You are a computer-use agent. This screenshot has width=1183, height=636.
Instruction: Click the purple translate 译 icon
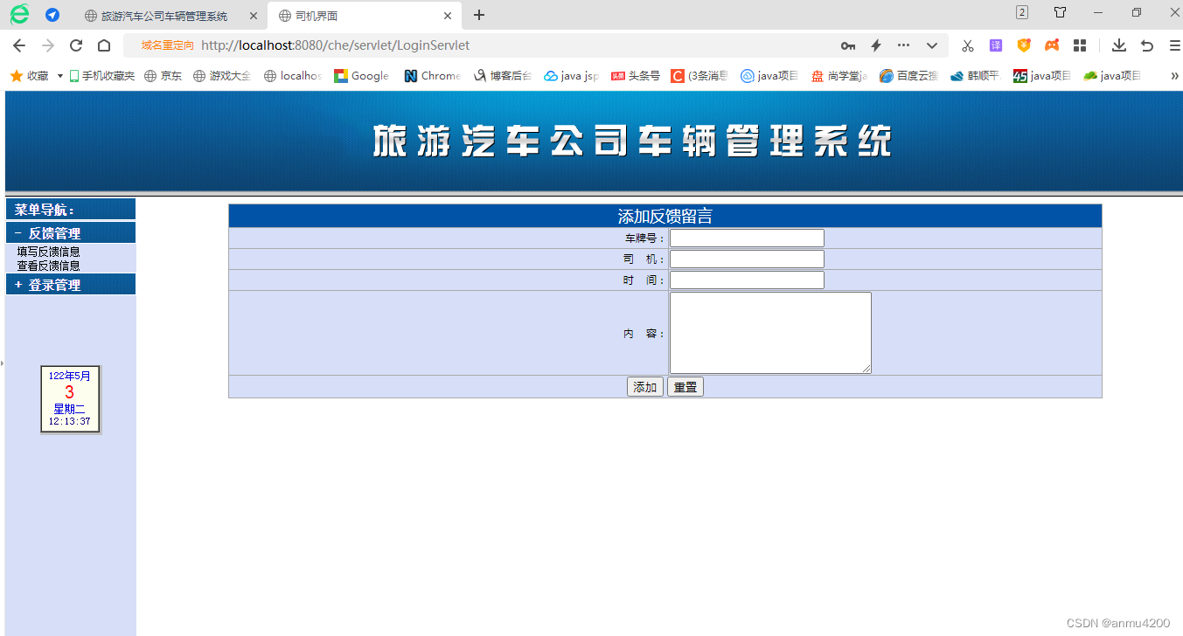(996, 45)
